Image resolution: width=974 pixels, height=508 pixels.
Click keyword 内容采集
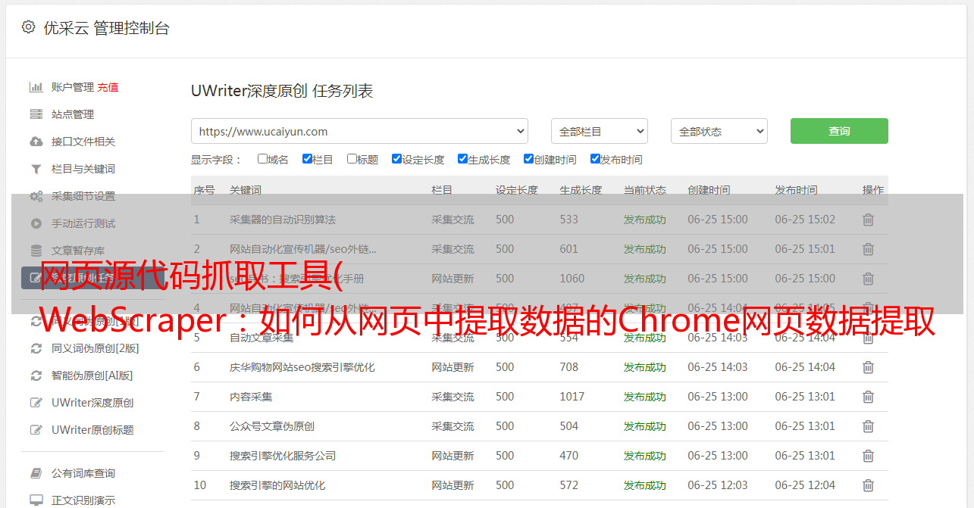tap(251, 397)
